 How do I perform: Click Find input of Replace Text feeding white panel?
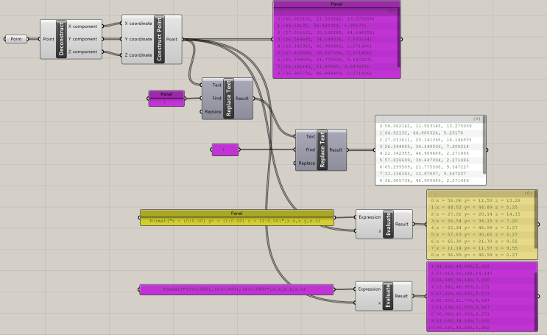pos(311,149)
